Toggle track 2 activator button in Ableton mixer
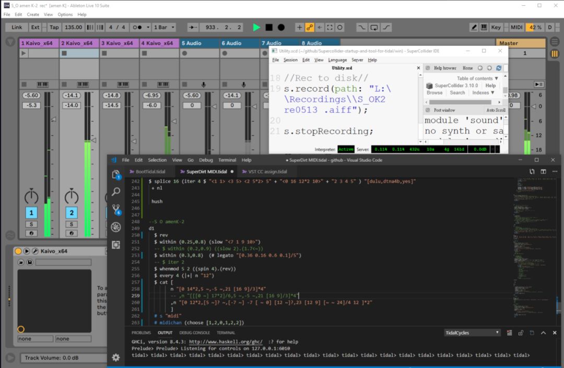Viewport: 564px width, 368px height. (x=71, y=213)
